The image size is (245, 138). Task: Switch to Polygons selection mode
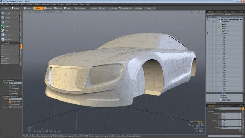click(48, 7)
